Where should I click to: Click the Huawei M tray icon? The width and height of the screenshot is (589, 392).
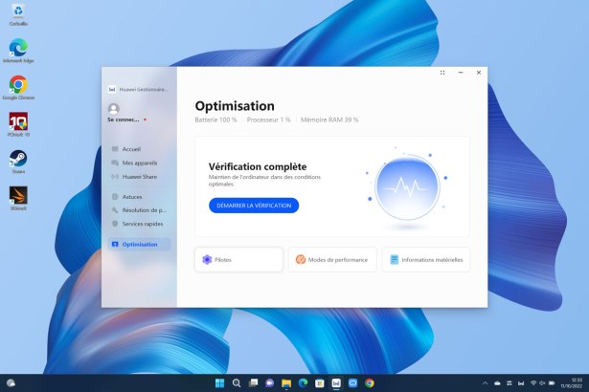(x=521, y=383)
